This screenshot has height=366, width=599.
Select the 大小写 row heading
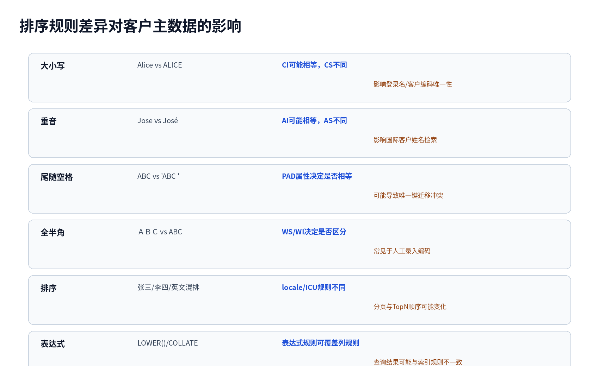point(53,66)
